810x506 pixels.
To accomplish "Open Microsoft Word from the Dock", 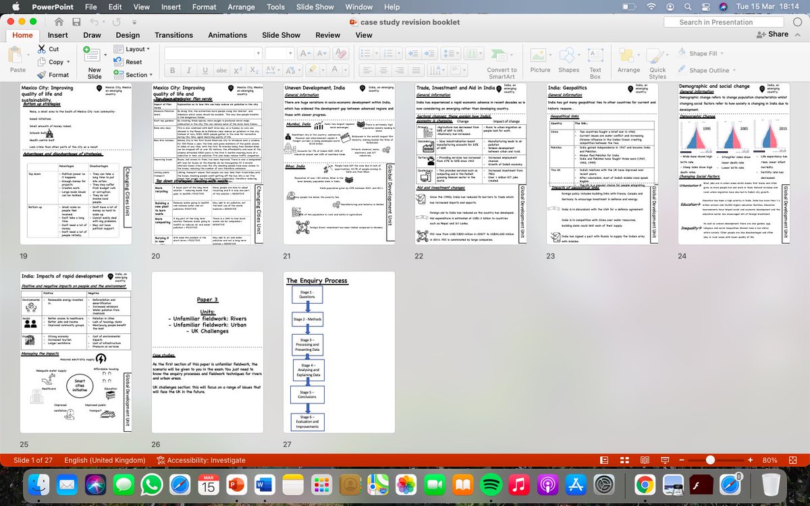I will pos(265,485).
